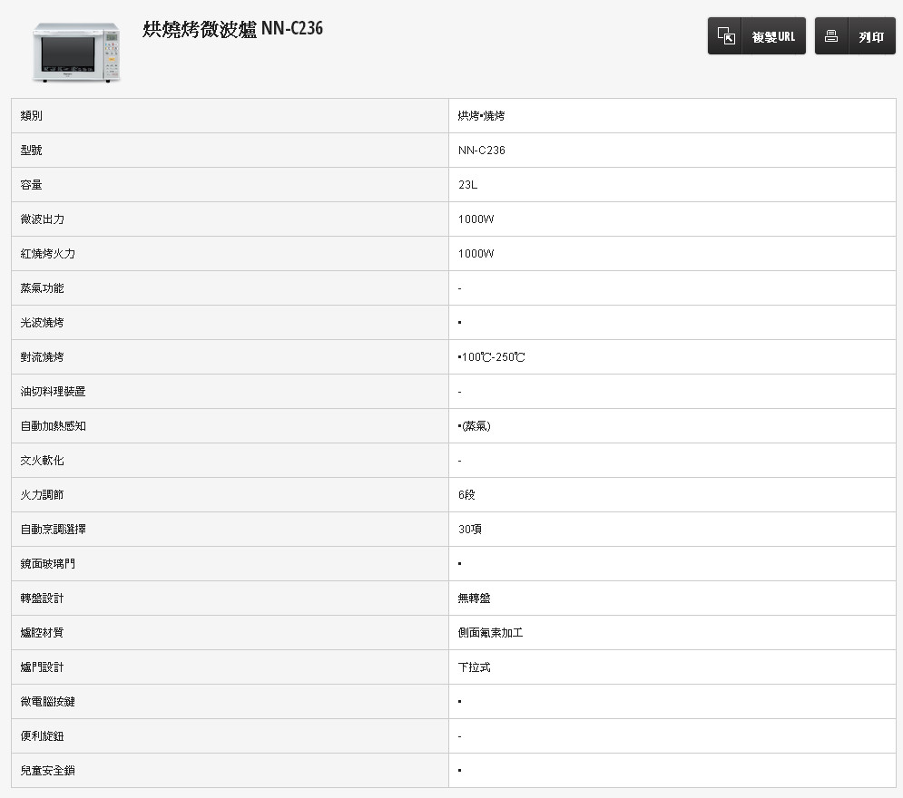This screenshot has width=903, height=798.
Task: Click the 蒸氣功能 row label
Action: click(42, 288)
